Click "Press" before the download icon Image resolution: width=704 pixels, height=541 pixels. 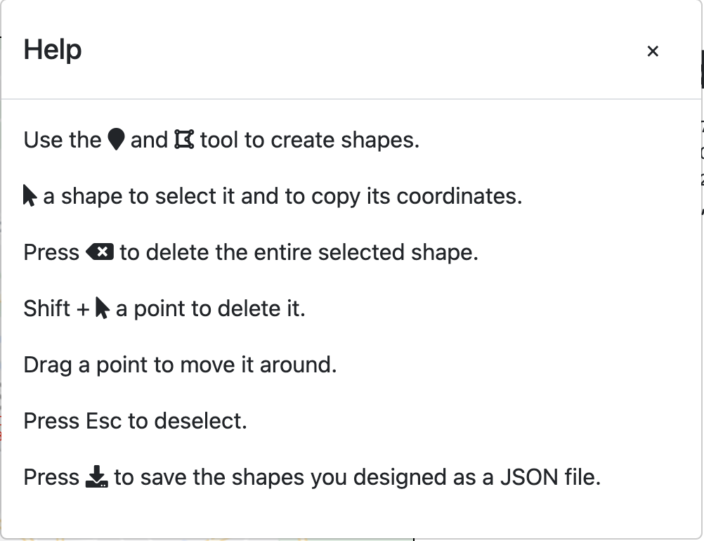tap(51, 477)
